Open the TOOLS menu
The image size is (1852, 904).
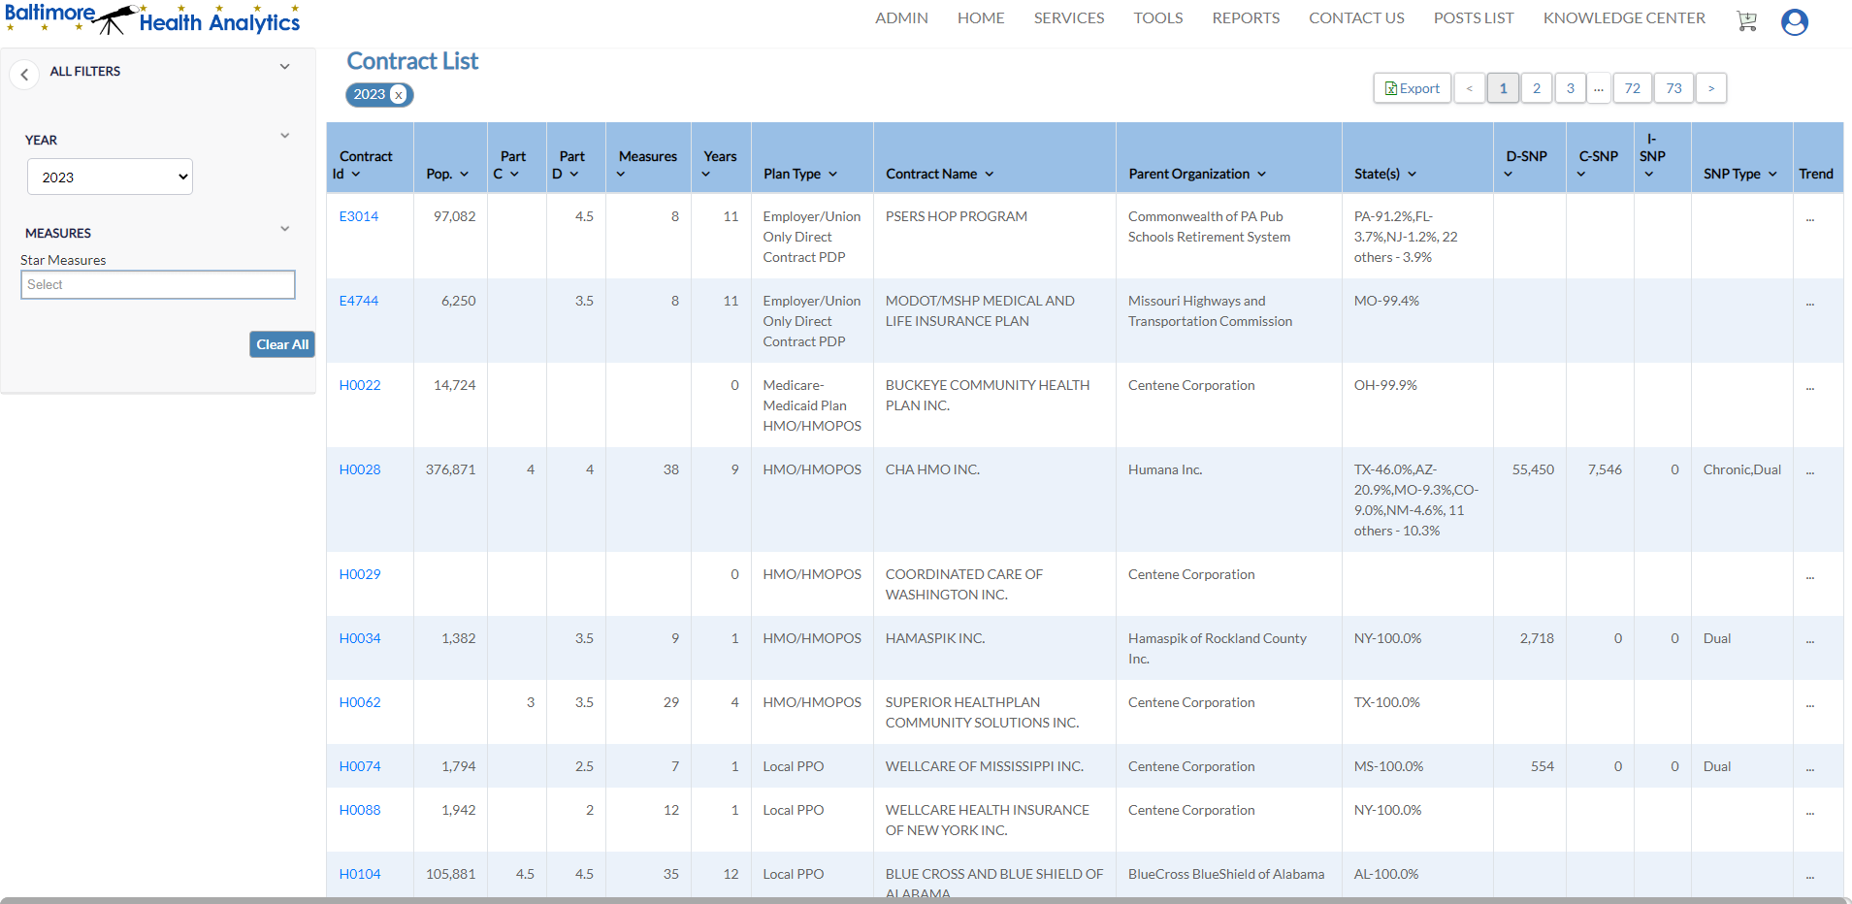click(1158, 18)
